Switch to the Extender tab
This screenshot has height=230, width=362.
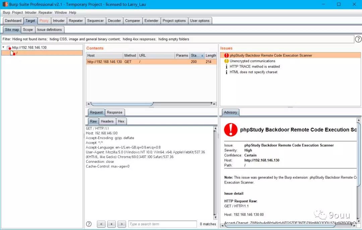[152, 20]
